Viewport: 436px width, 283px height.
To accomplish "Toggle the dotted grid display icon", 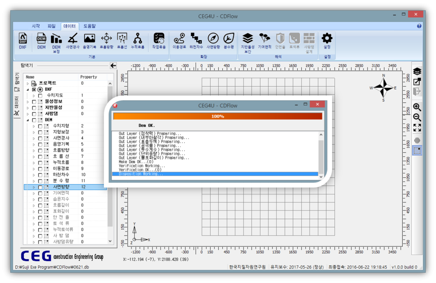I will point(417,140).
